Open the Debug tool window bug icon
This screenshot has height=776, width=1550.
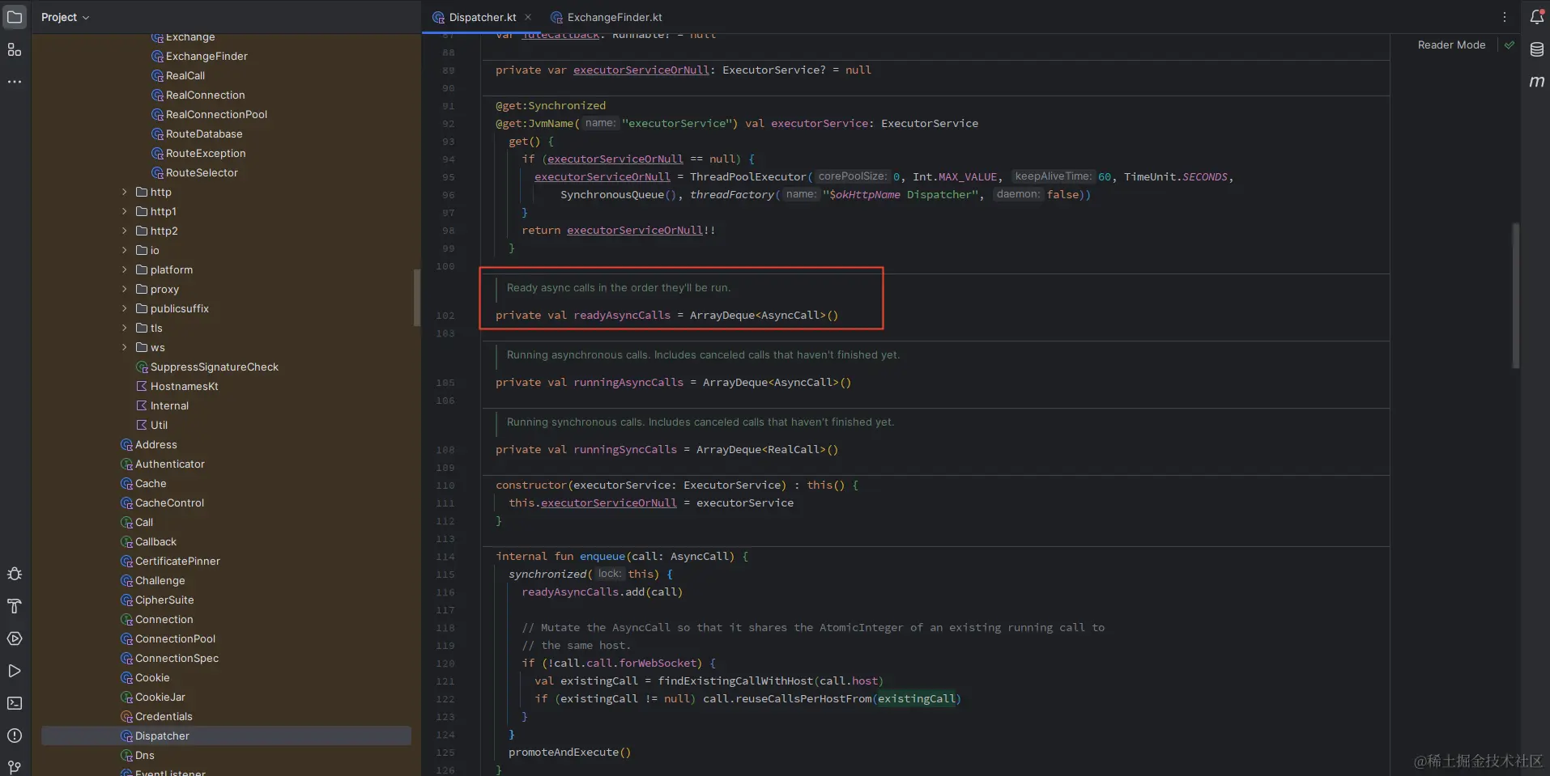pos(15,574)
